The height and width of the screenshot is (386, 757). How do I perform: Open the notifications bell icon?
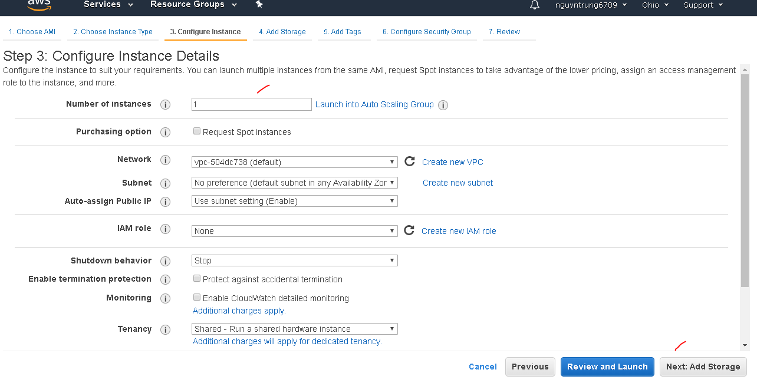tap(535, 5)
